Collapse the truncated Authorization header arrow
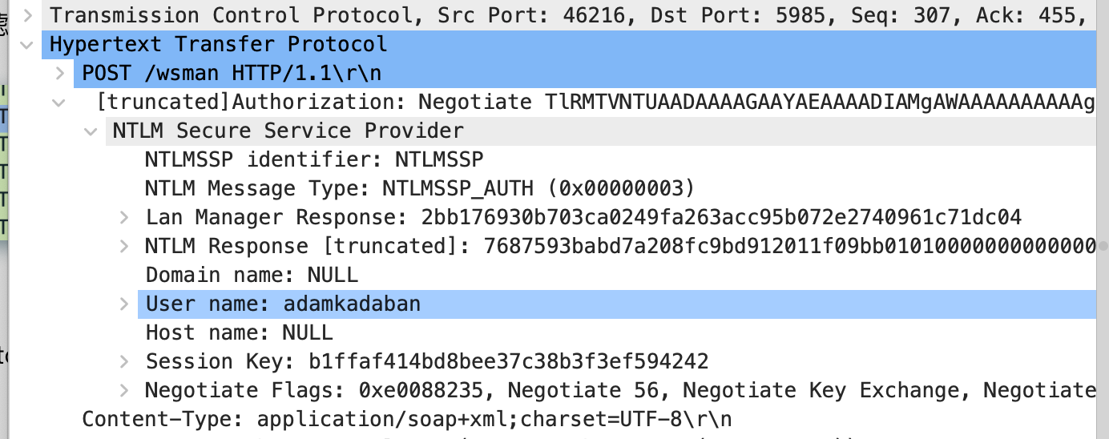 [x=60, y=103]
